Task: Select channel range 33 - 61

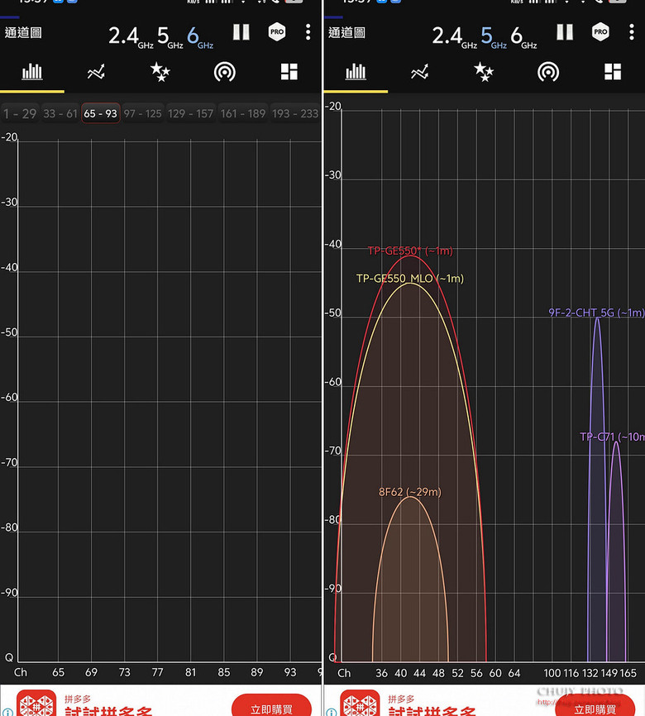Action: tap(60, 113)
